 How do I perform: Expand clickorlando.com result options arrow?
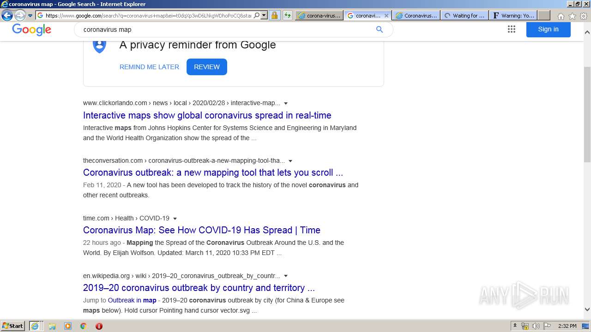pos(286,103)
